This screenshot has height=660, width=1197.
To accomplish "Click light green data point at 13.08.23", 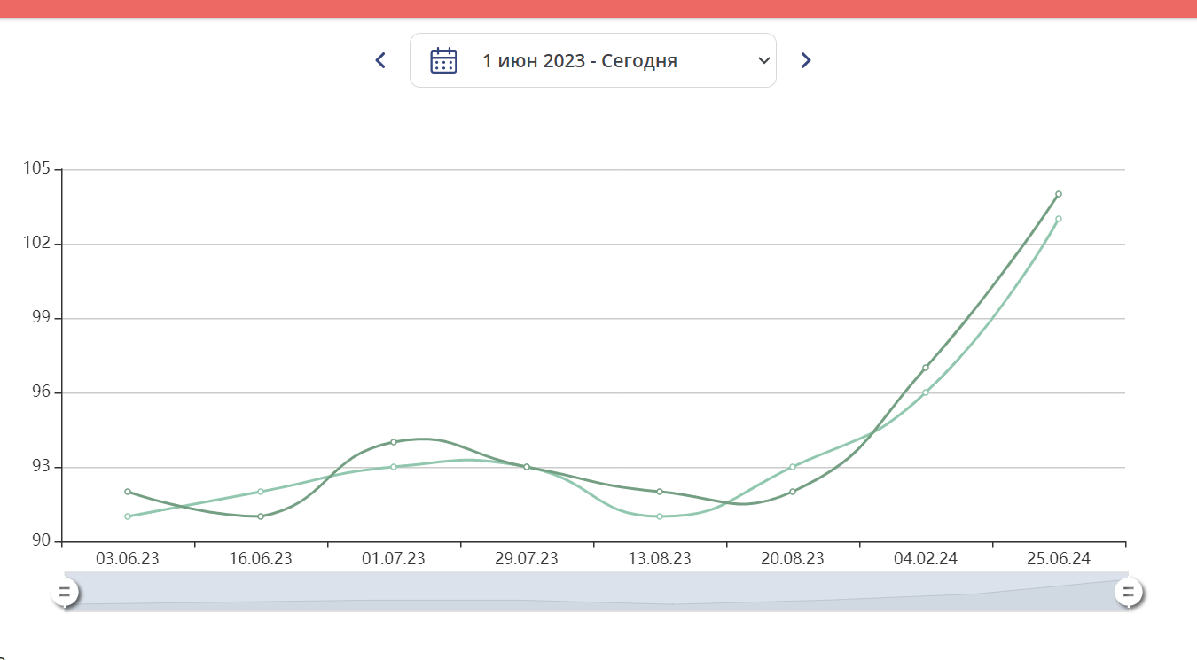I will click(660, 516).
